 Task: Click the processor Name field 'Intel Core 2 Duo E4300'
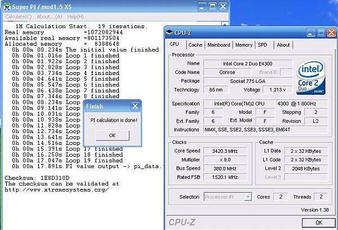click(248, 64)
